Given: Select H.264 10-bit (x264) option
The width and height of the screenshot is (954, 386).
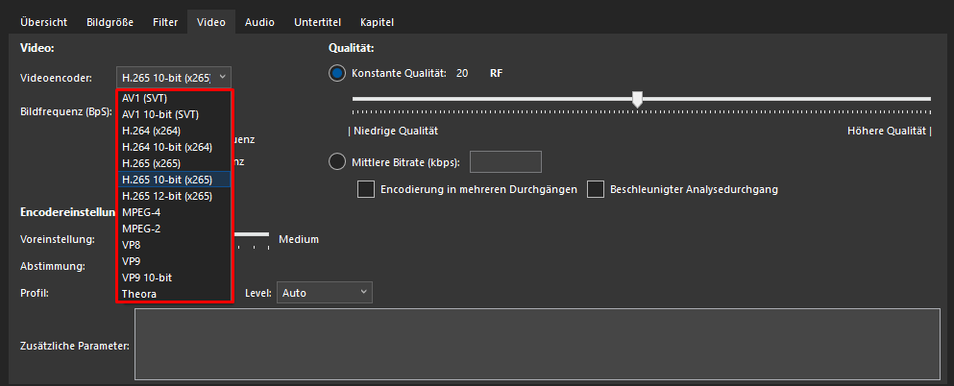Looking at the screenshot, I should [x=173, y=147].
